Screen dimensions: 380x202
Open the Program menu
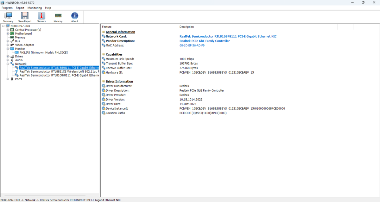pyautogui.click(x=7, y=8)
